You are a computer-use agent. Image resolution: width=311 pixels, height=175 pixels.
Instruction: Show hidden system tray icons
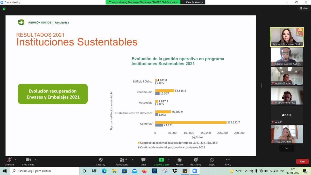point(246,171)
